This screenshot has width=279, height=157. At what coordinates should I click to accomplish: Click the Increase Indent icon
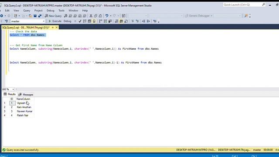(x=148, y=21)
